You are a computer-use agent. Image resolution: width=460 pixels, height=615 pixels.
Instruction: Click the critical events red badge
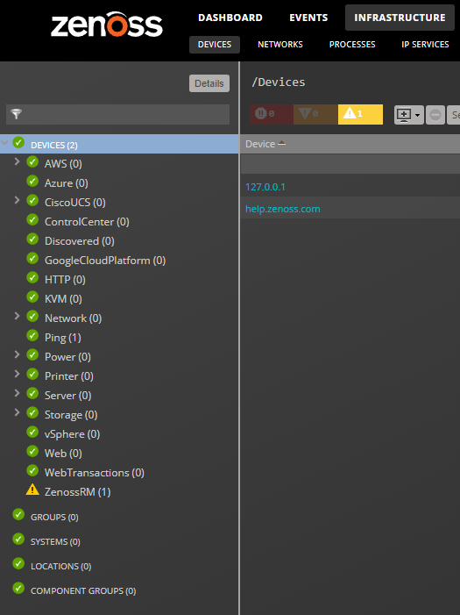click(x=271, y=114)
